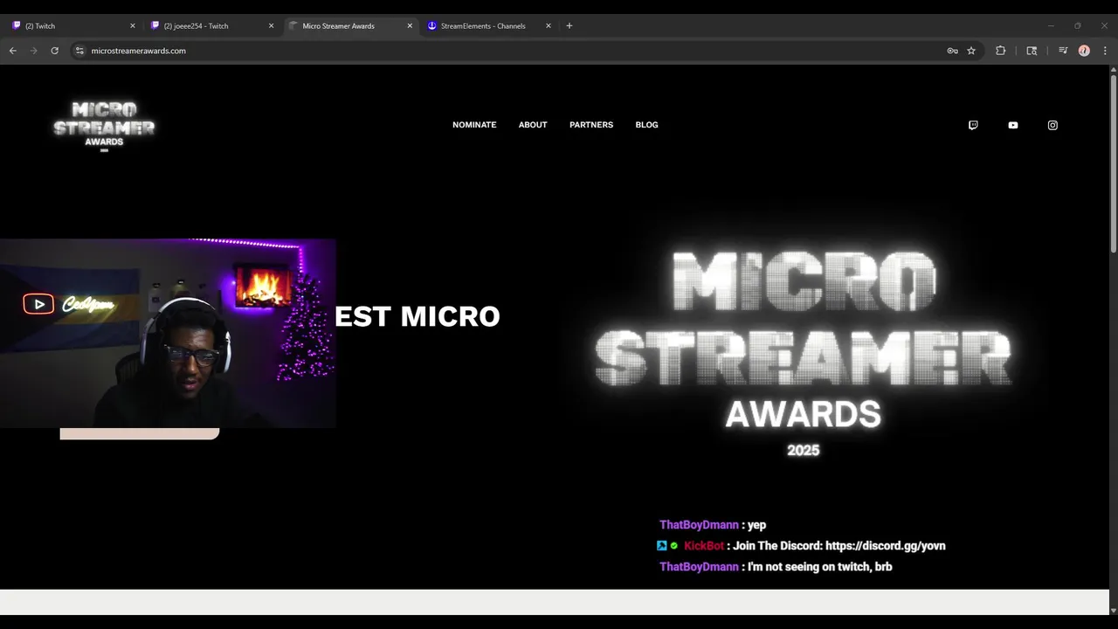Click the large Micro Streamer Awards 2025 banner
Screen dimensions: 1118x629
coord(803,353)
